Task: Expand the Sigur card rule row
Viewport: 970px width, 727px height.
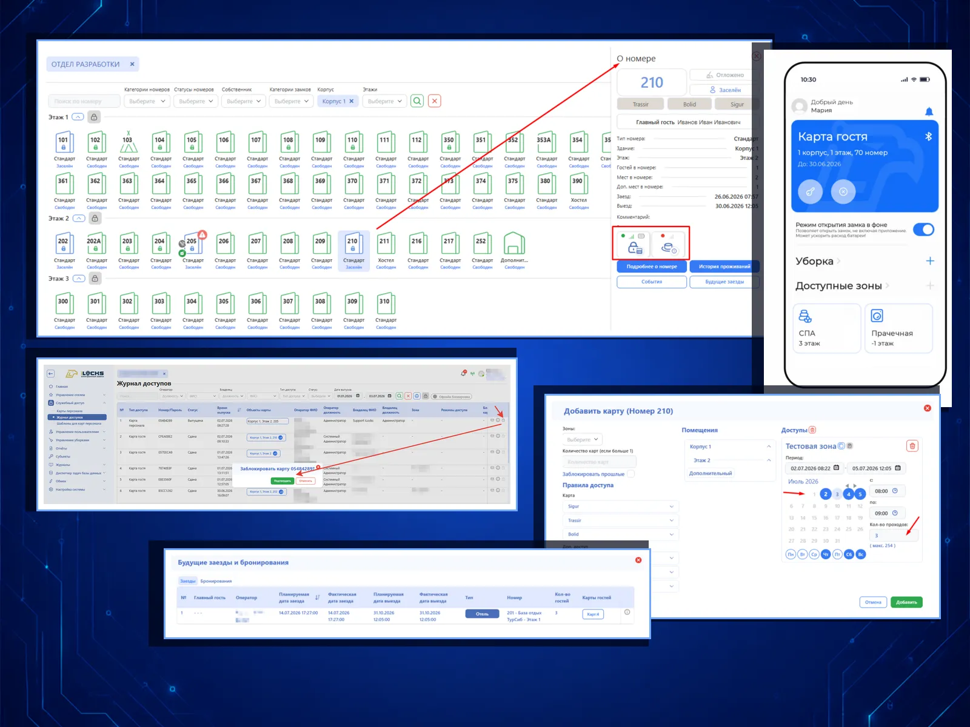Action: [x=620, y=506]
